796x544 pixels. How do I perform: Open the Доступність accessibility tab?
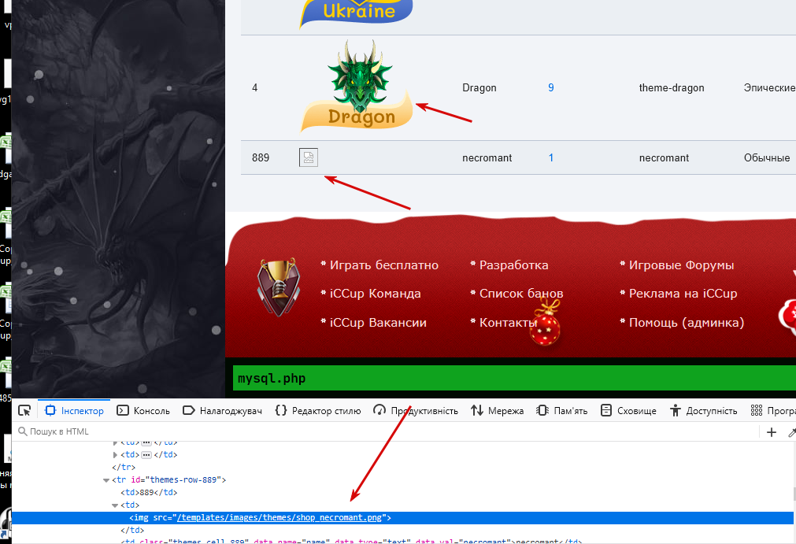pyautogui.click(x=703, y=410)
